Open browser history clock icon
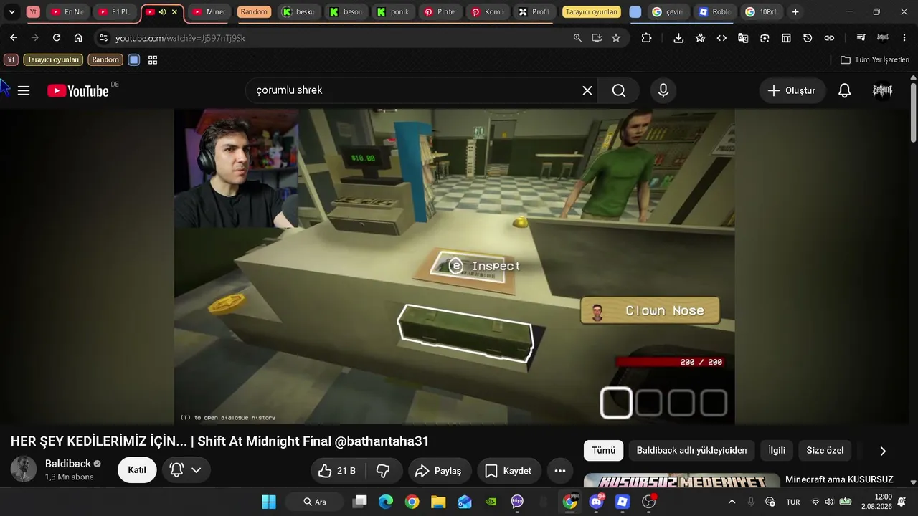Viewport: 918px width, 516px height. coord(808,38)
